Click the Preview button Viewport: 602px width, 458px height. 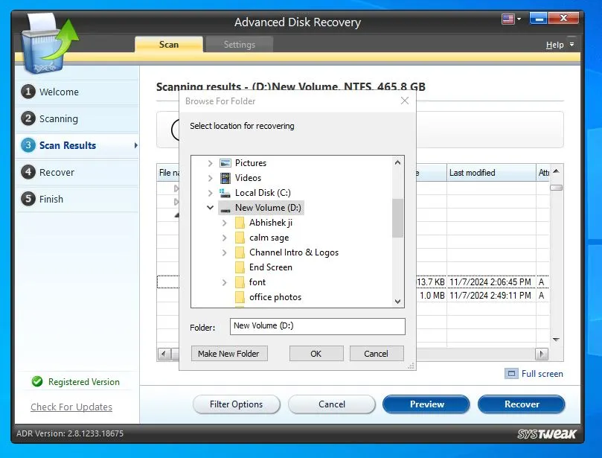[426, 404]
